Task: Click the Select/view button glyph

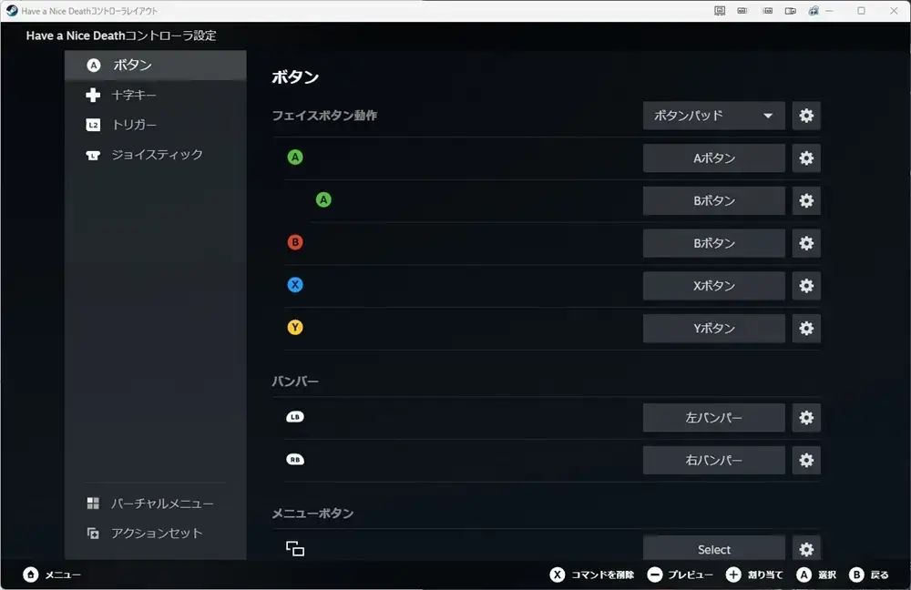Action: [295, 548]
